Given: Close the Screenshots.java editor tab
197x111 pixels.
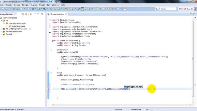Looking at the screenshot, I should 66,14.
